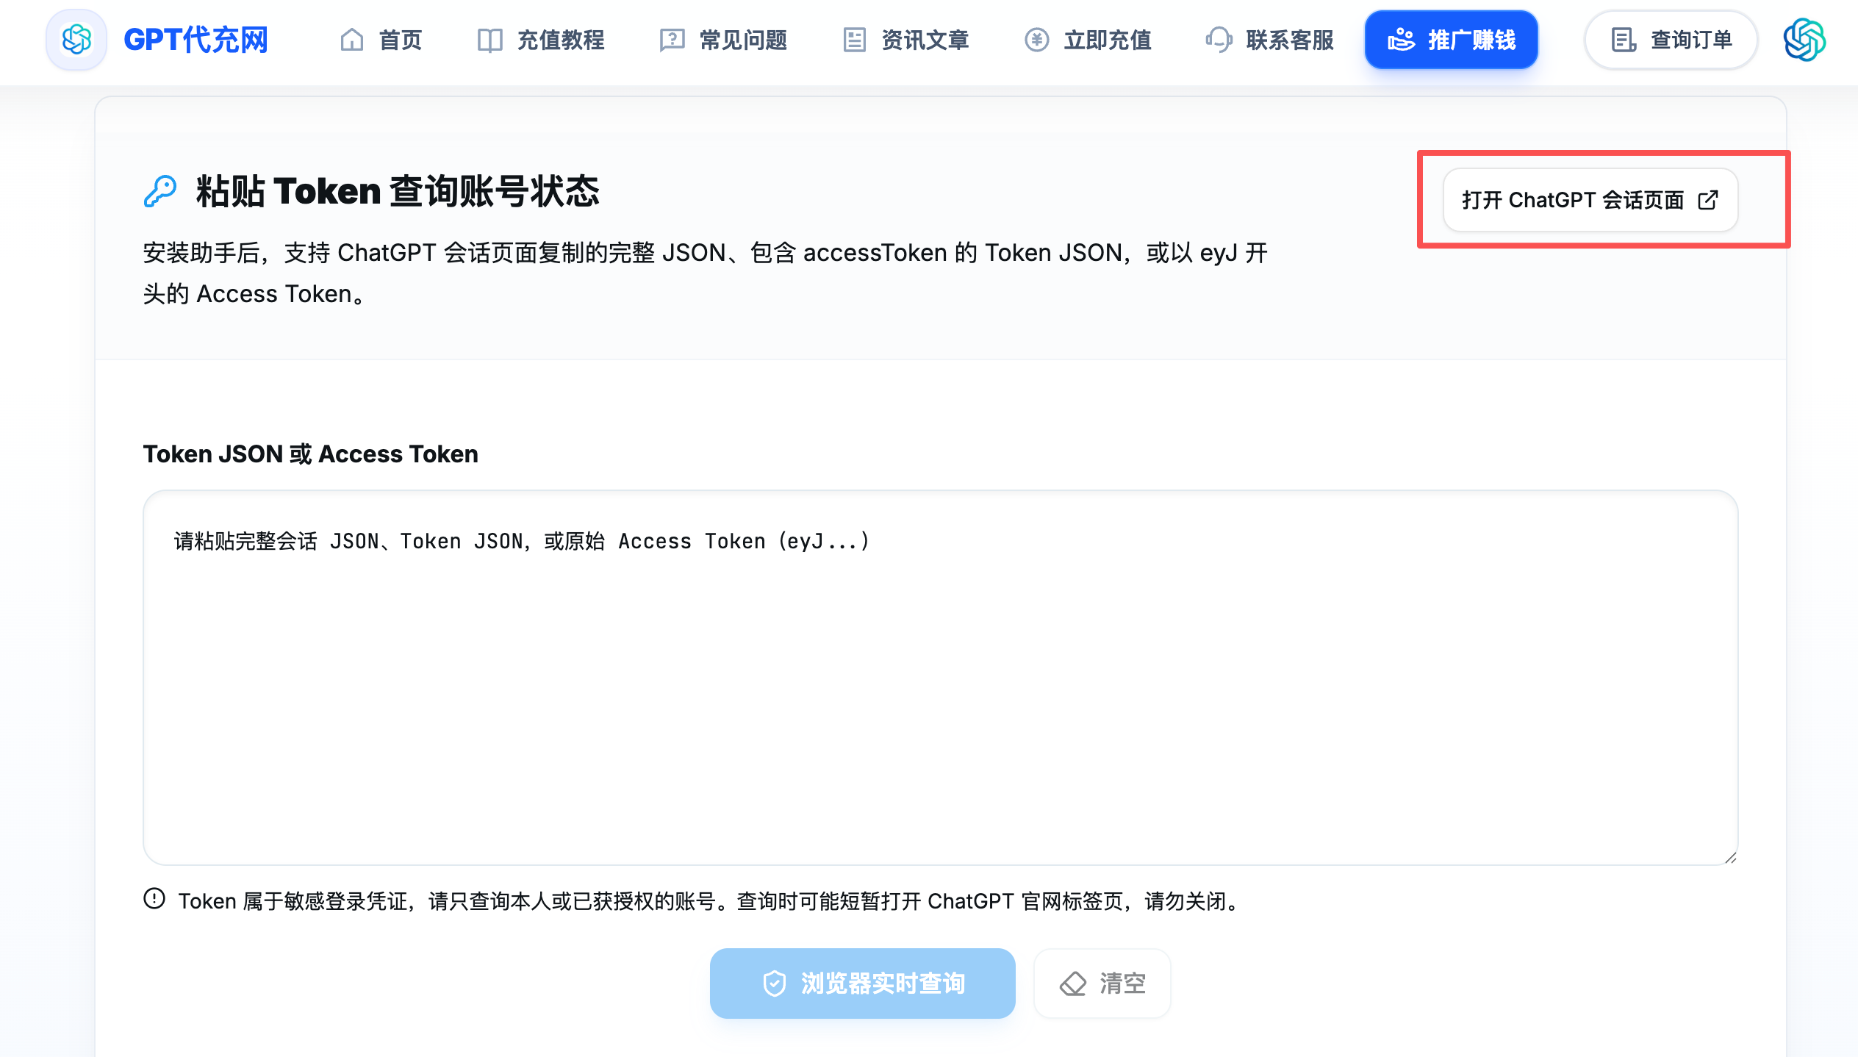This screenshot has width=1858, height=1057.
Task: Click the GPT代充网 logo icon
Action: (76, 40)
